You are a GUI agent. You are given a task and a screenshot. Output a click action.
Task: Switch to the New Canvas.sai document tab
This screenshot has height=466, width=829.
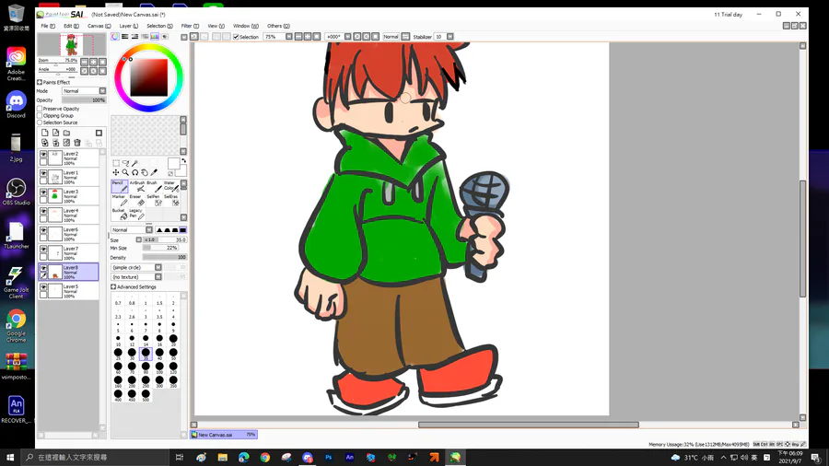point(224,435)
